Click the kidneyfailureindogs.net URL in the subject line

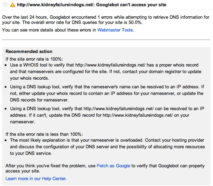(x=56, y=5)
